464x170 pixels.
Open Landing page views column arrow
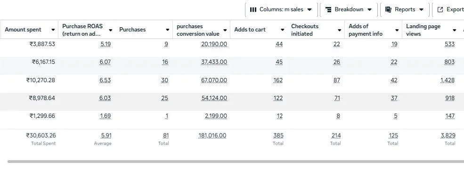point(454,30)
